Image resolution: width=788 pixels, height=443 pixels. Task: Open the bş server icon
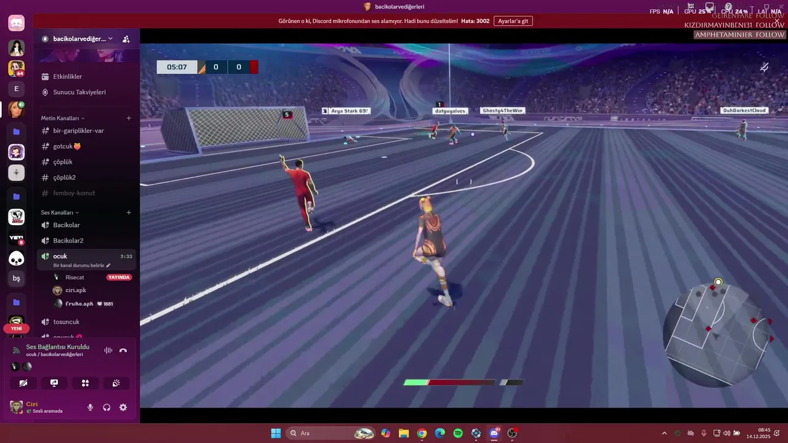(17, 279)
